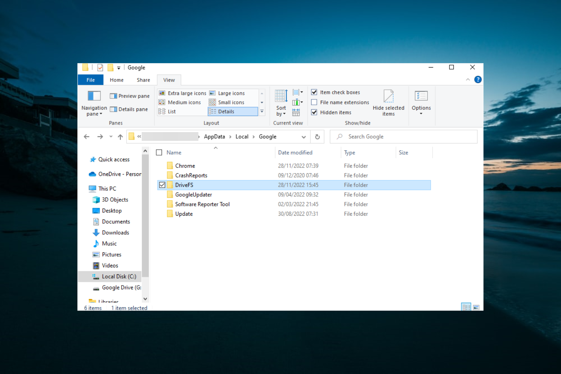Select Large icons layout
The image size is (561, 374).
(227, 93)
